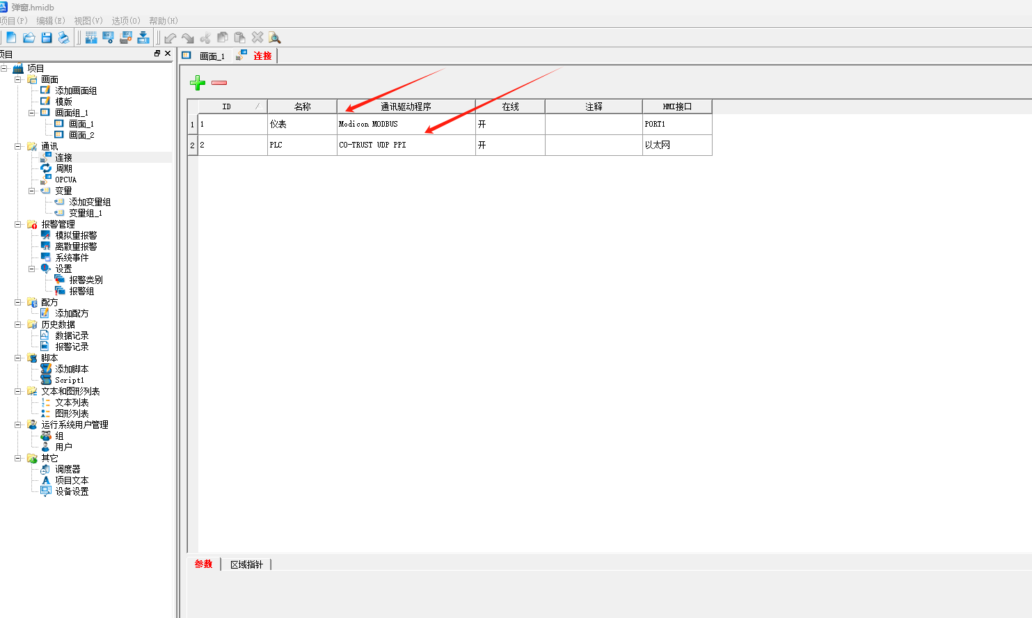Click the Paste clipboard icon
This screenshot has height=618, width=1032.
click(240, 38)
